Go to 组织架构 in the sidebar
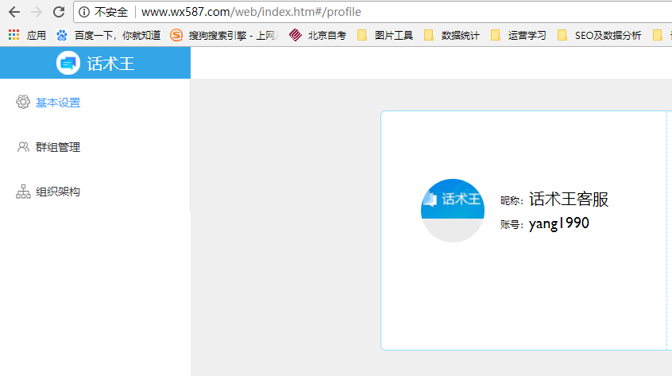This screenshot has width=672, height=376. pyautogui.click(x=57, y=192)
